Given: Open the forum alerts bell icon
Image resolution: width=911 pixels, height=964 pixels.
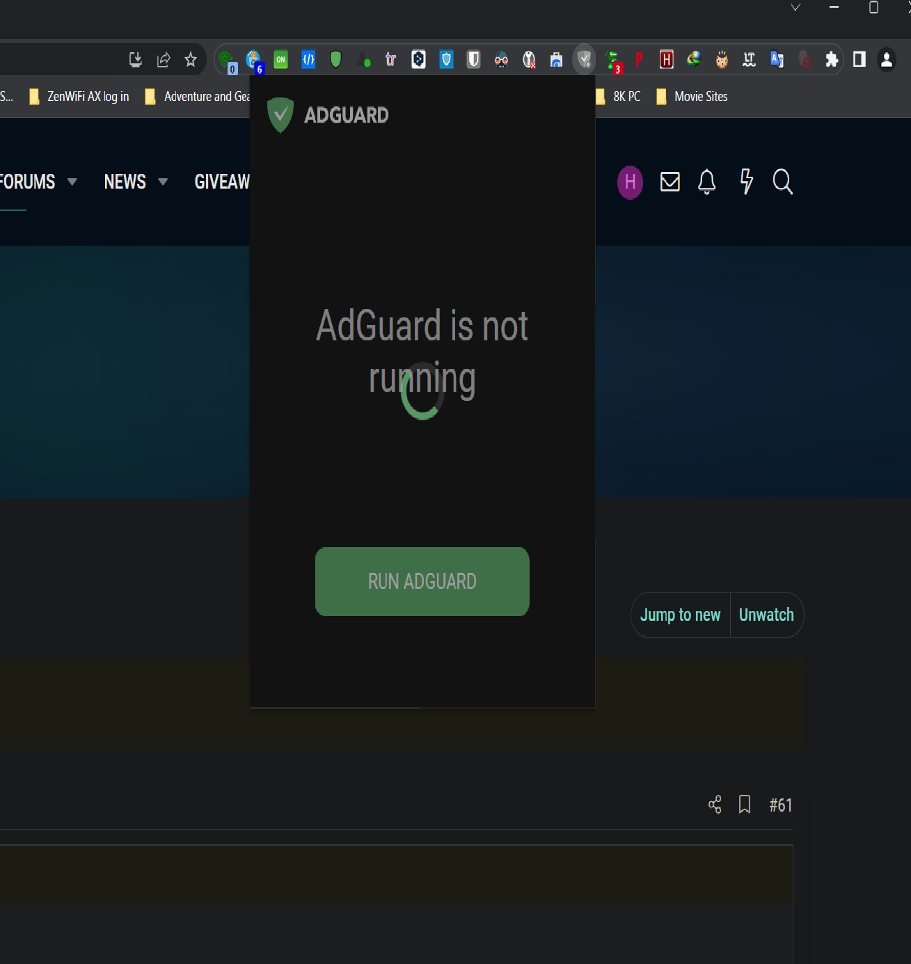Looking at the screenshot, I should (707, 182).
